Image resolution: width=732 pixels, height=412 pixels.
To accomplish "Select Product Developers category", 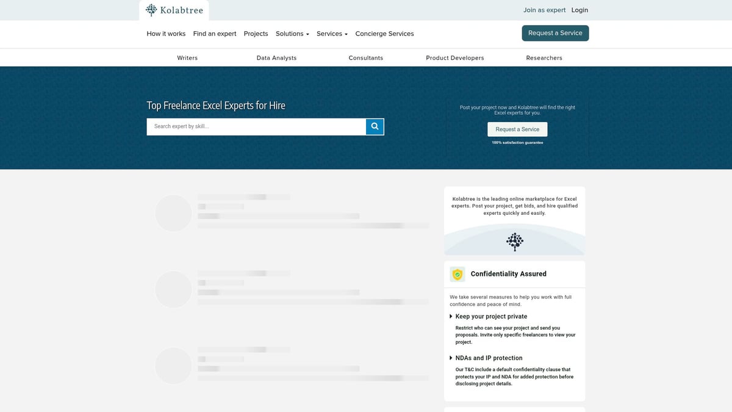I will click(x=455, y=58).
